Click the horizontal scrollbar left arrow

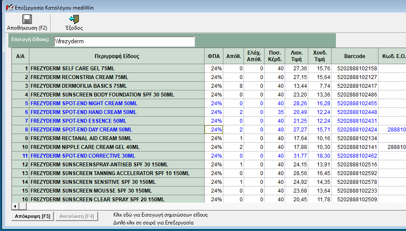click(x=15, y=206)
